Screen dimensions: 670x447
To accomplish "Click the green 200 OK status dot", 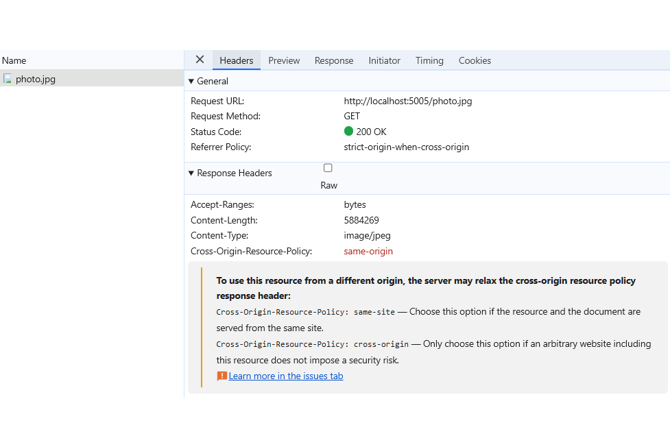I will (348, 132).
